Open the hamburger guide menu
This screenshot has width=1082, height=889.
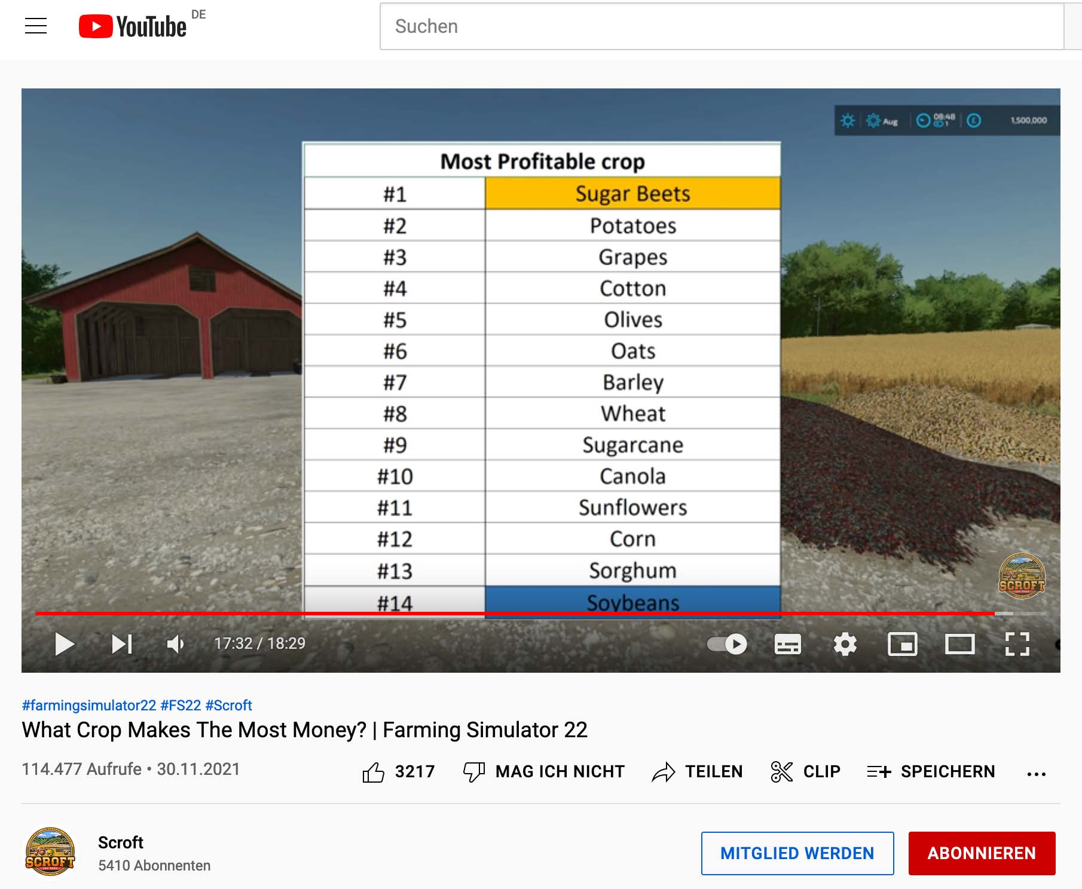36,26
